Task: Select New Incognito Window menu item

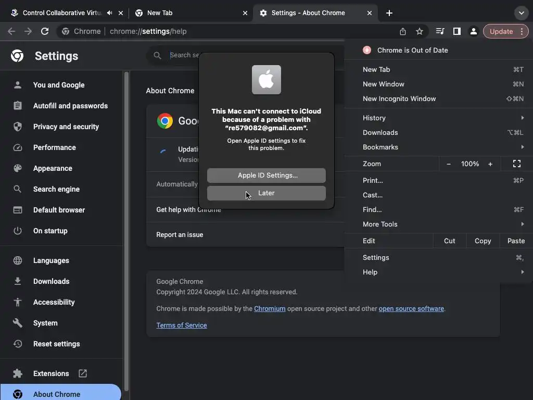Action: click(399, 98)
